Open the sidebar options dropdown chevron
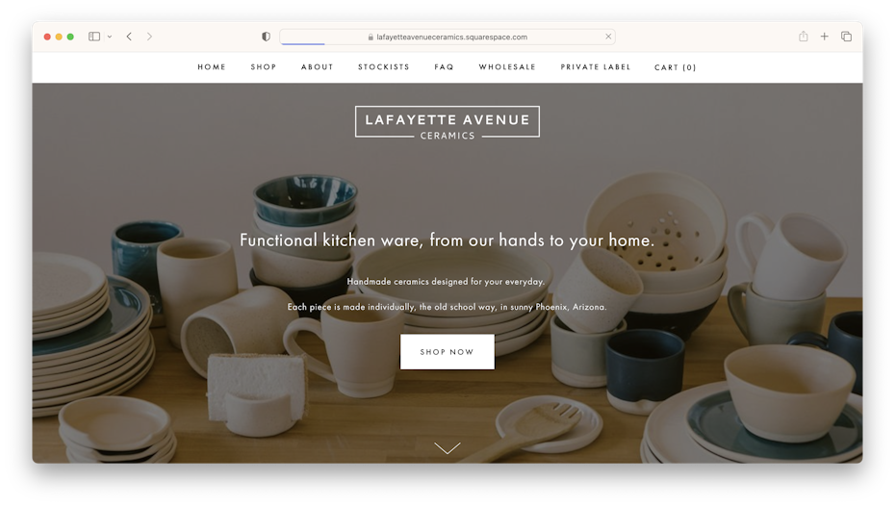Image resolution: width=895 pixels, height=506 pixels. pyautogui.click(x=110, y=37)
